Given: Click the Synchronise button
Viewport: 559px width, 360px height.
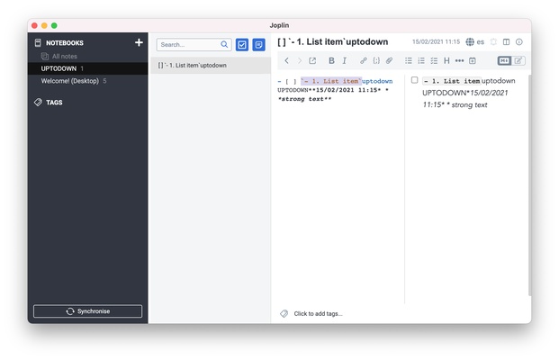Looking at the screenshot, I should (x=87, y=311).
